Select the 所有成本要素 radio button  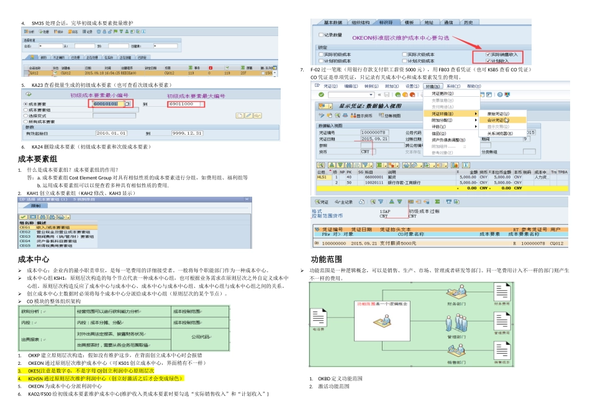25,122
